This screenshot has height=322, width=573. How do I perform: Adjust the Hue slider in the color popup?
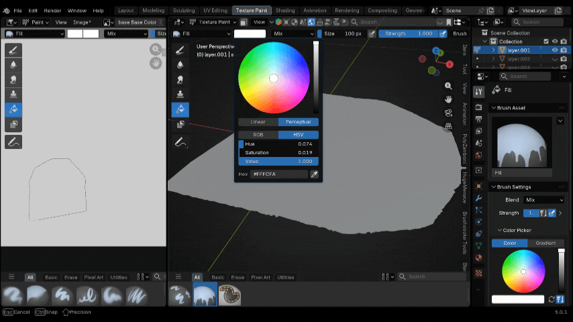[278, 144]
